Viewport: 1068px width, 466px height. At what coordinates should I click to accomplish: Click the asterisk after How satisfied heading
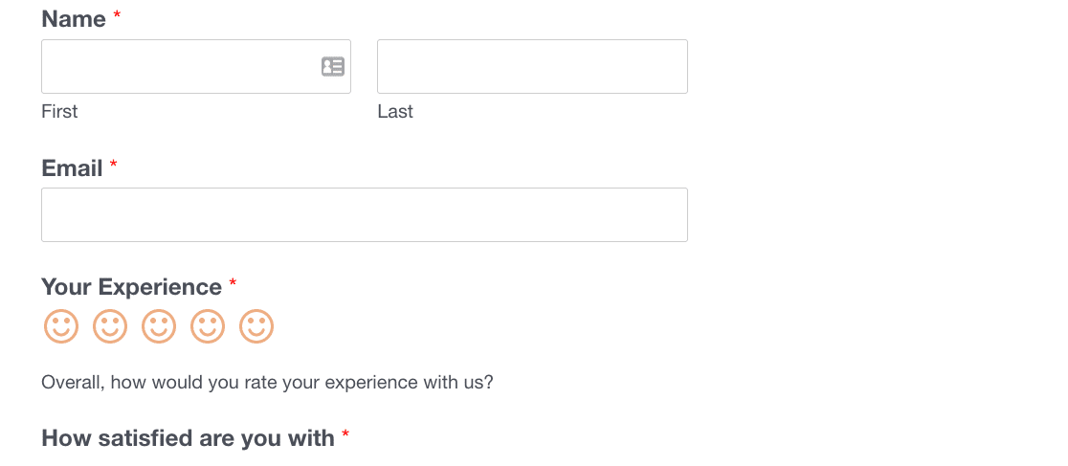coord(345,434)
